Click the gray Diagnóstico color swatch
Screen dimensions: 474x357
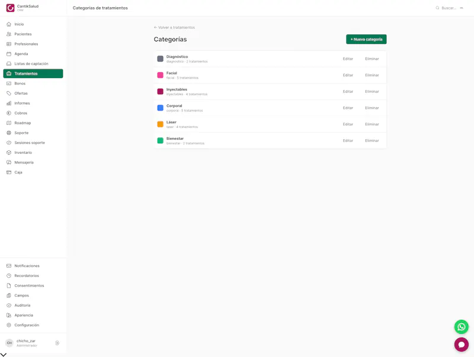tap(160, 59)
